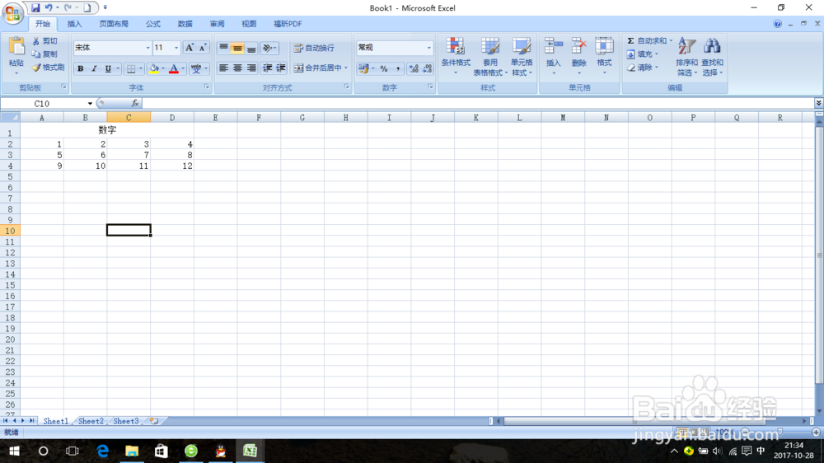The width and height of the screenshot is (824, 463).
Task: Apply the red font color swatch
Action: coord(173,69)
